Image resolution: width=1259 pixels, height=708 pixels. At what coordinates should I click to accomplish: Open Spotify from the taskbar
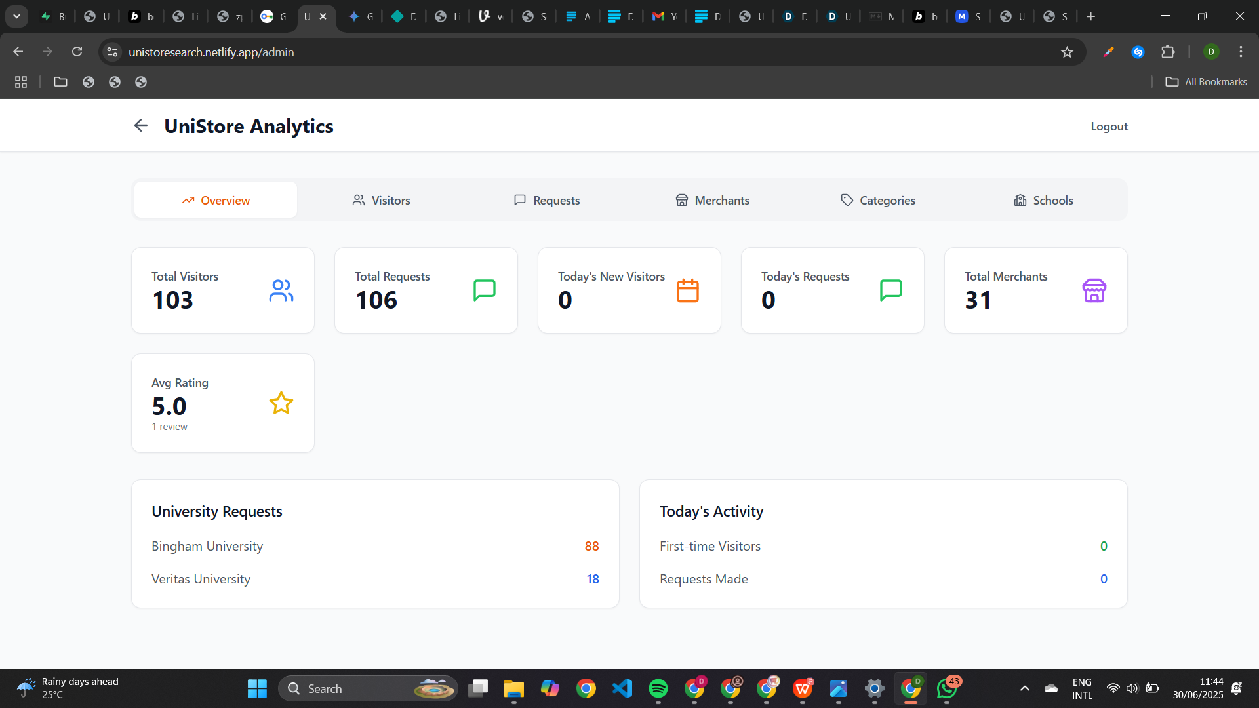pos(658,688)
